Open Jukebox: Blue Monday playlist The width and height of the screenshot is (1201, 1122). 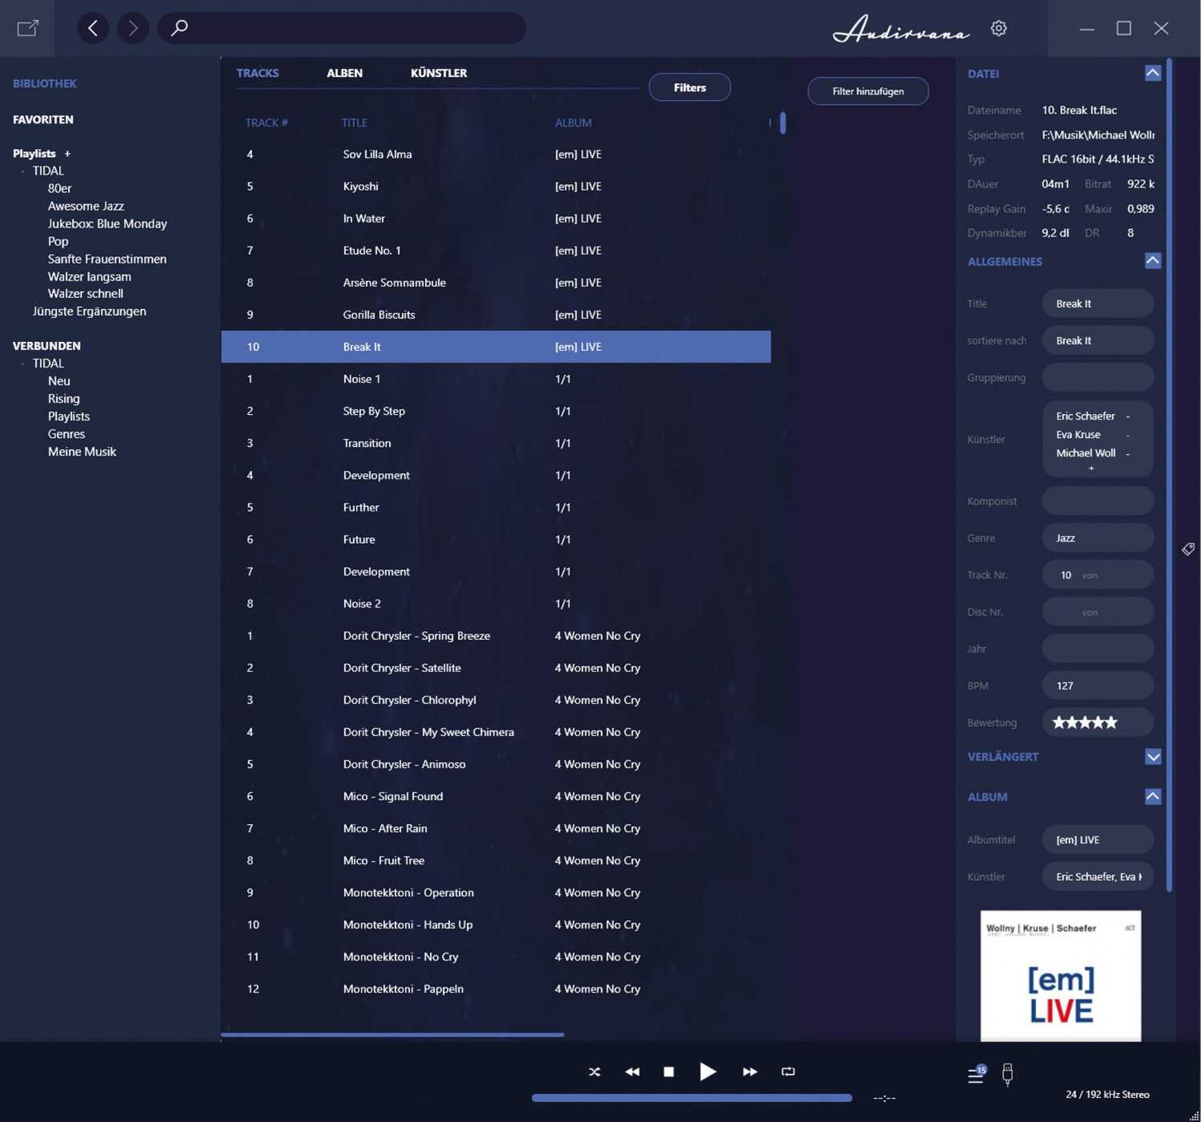107,223
